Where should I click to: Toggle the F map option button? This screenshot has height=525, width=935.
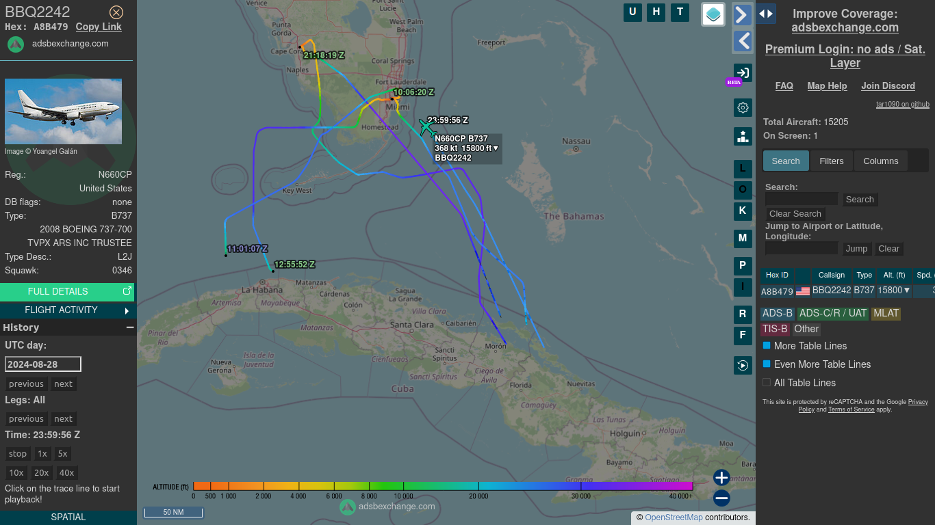(743, 336)
